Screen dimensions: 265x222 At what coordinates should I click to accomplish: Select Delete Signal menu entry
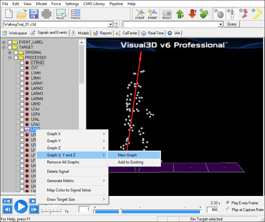[x=72, y=171]
